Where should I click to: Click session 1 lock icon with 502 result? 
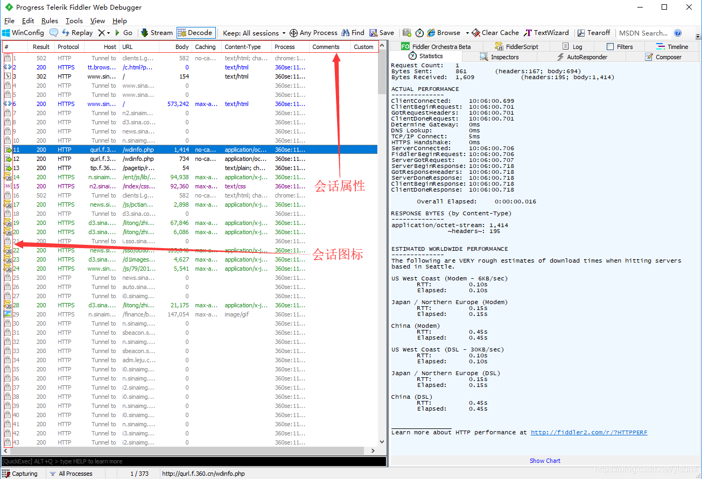(8, 58)
